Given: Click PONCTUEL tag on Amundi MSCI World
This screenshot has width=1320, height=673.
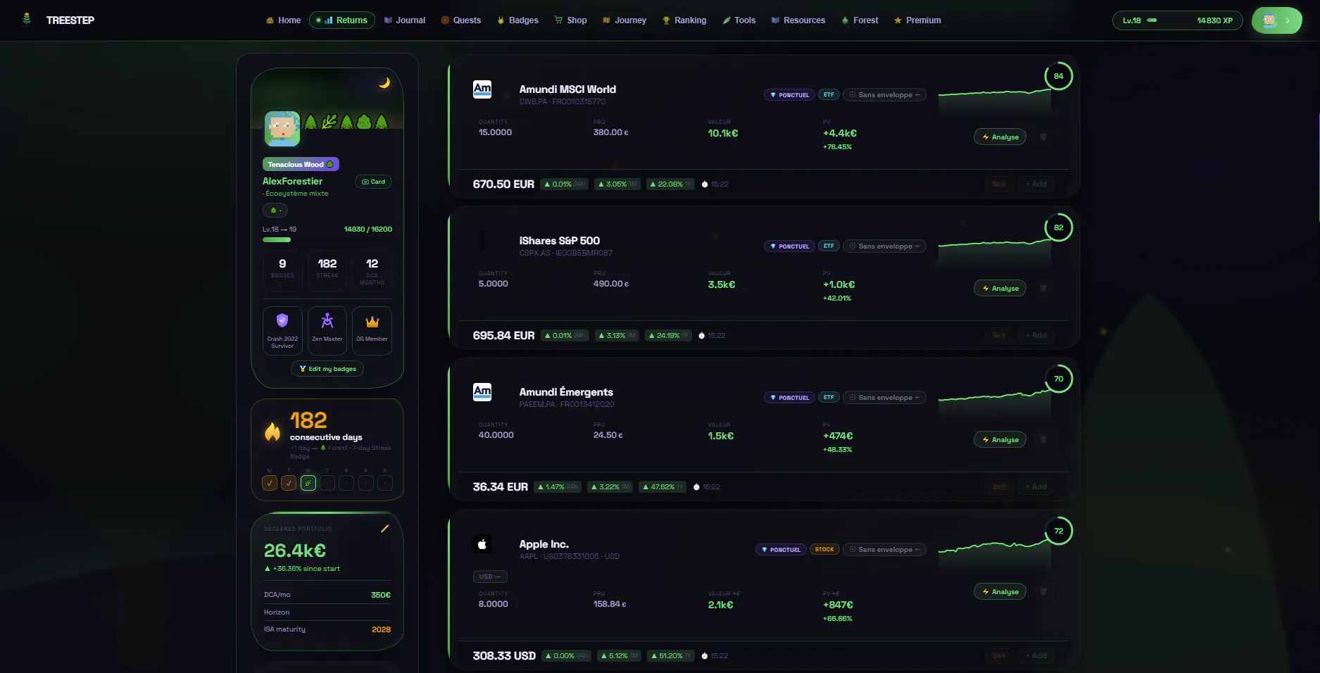Looking at the screenshot, I should 789,95.
